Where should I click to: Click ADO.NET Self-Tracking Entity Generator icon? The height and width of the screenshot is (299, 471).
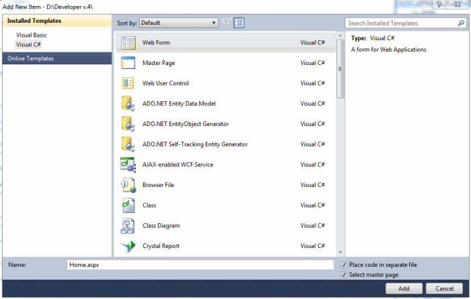point(128,144)
